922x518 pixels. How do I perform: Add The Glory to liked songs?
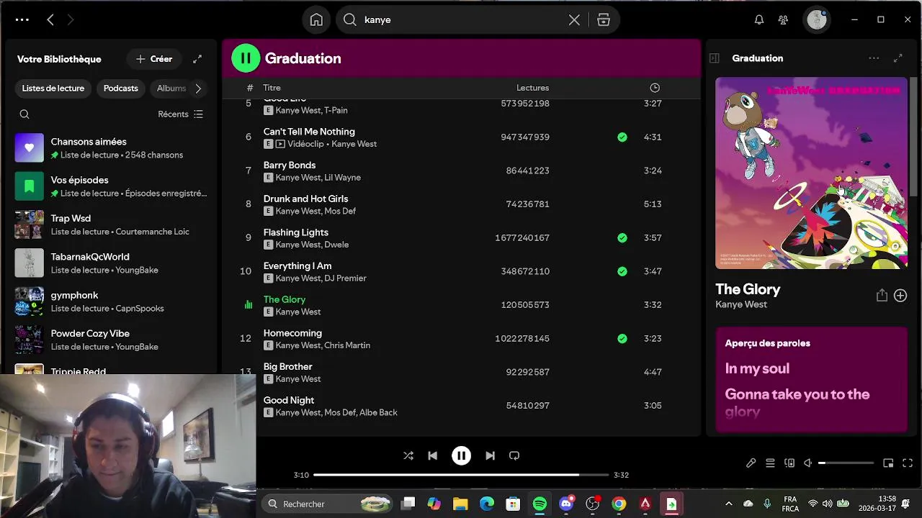coord(900,296)
